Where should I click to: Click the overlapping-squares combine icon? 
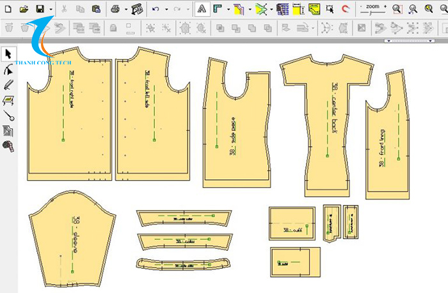[x=220, y=28]
